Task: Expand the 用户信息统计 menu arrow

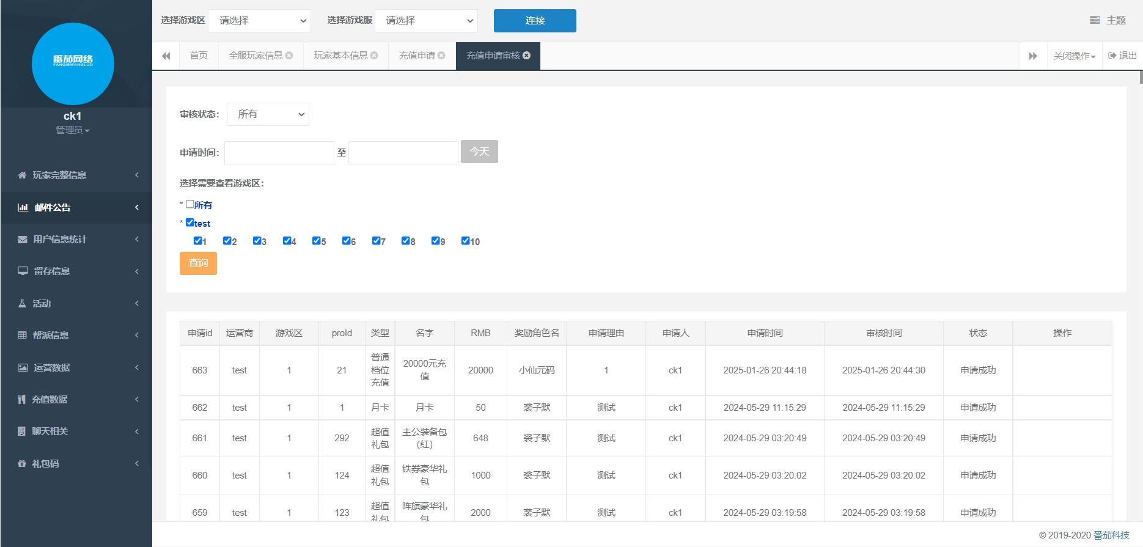Action: [137, 240]
